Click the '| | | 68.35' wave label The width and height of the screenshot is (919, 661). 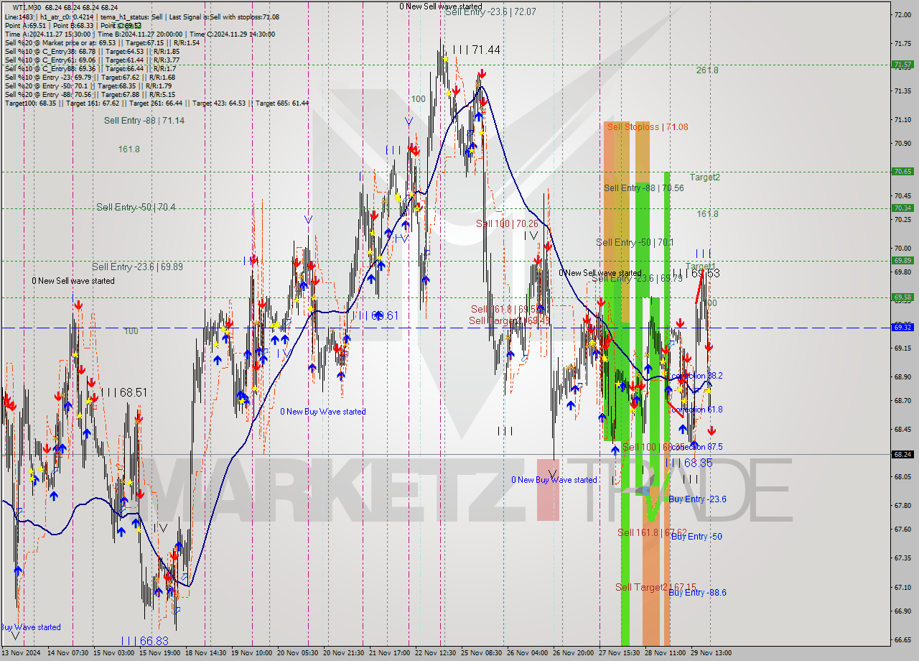click(x=689, y=463)
